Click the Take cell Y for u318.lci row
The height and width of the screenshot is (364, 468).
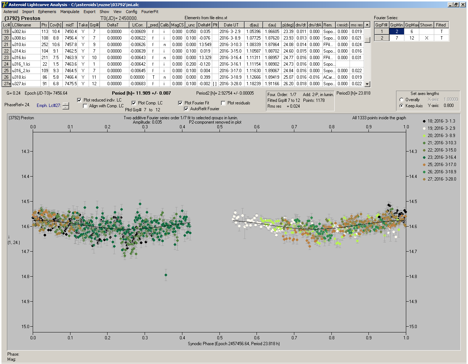tap(83, 77)
